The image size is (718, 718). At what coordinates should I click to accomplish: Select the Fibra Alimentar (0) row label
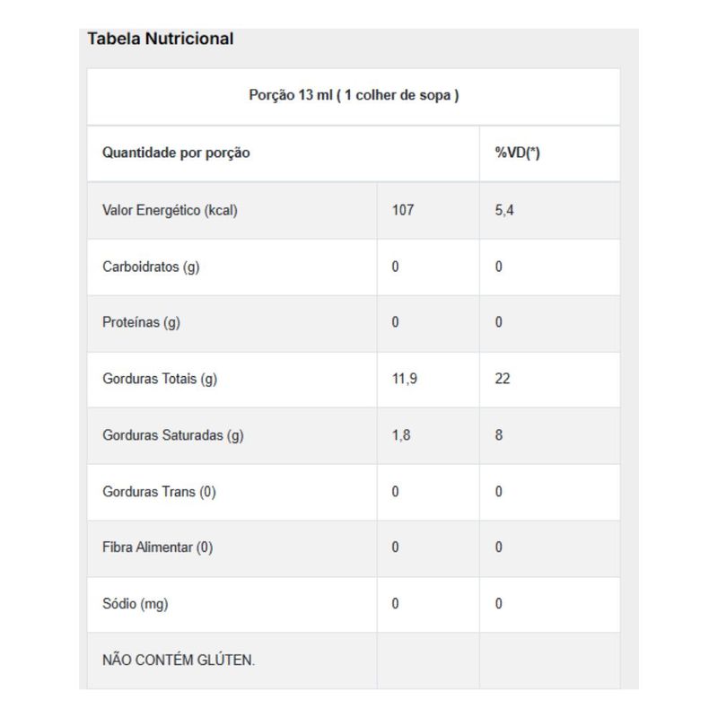tap(158, 547)
